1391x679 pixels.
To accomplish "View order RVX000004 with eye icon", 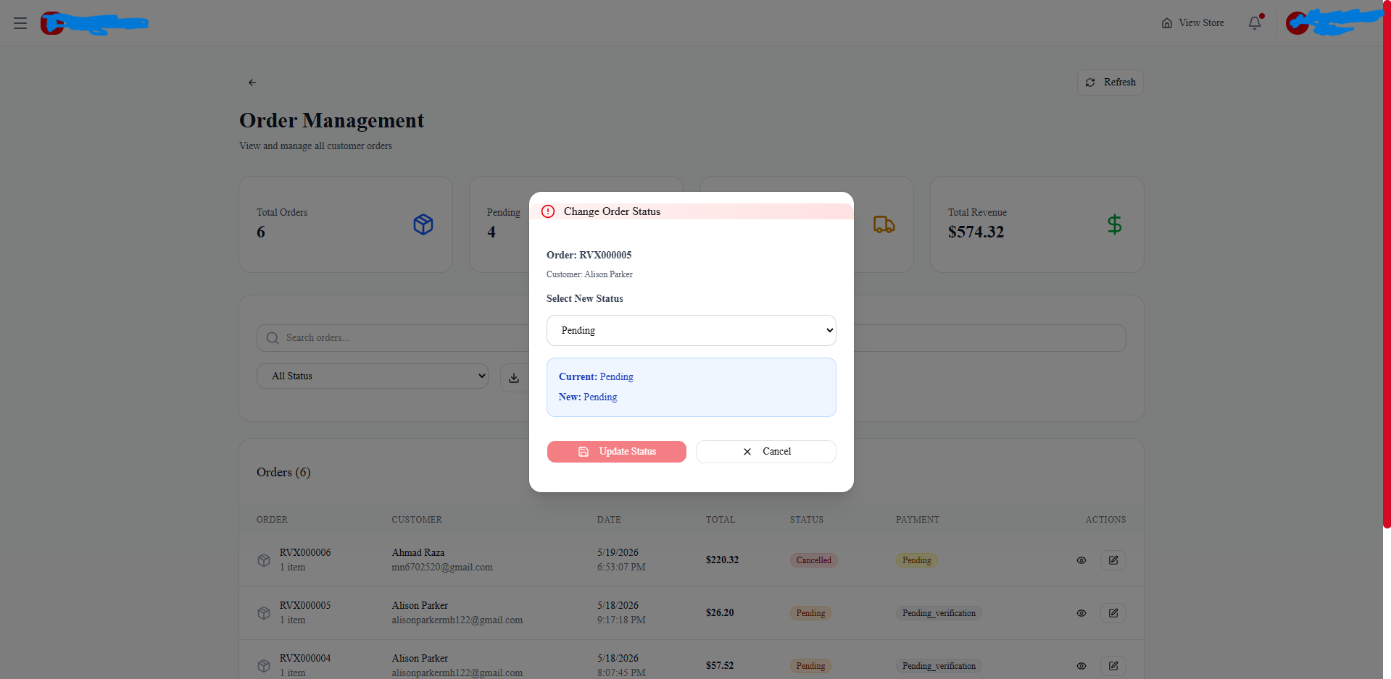I will tap(1081, 666).
